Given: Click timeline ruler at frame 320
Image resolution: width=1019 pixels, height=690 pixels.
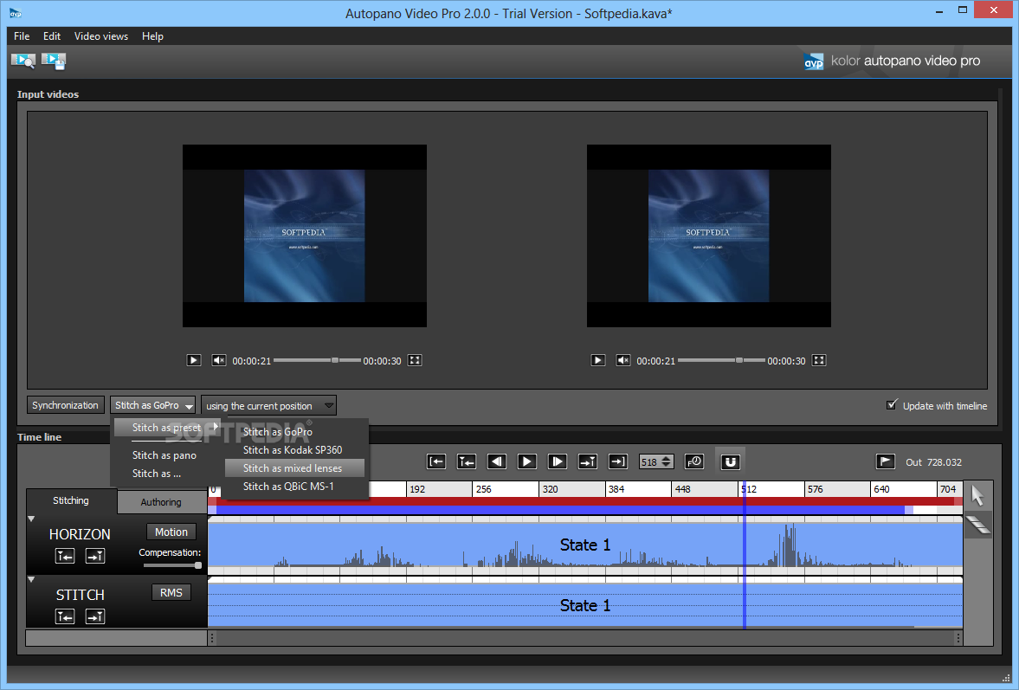Looking at the screenshot, I should [550, 489].
